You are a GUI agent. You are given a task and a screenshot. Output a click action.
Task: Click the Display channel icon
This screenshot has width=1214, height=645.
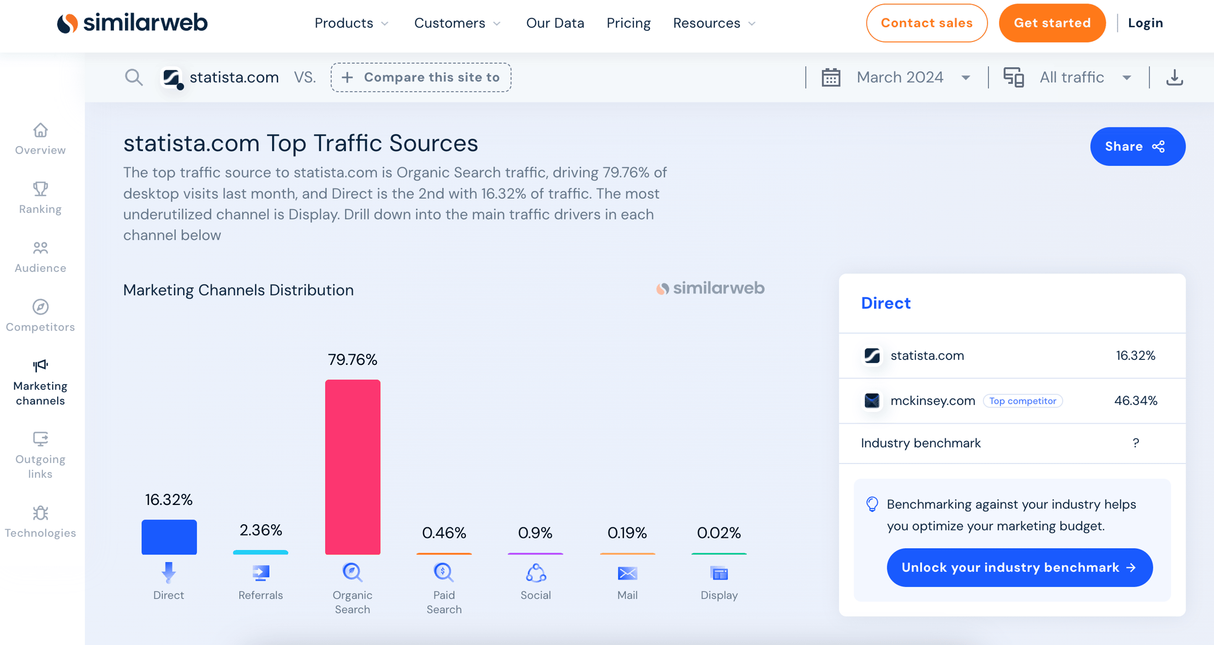tap(719, 573)
